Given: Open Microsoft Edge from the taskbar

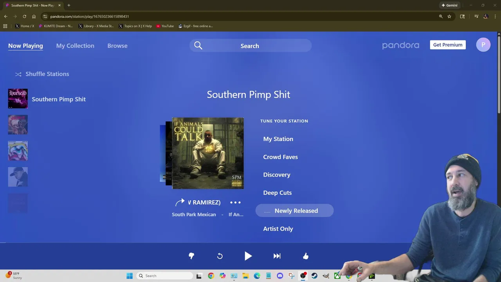Looking at the screenshot, I should [257, 276].
